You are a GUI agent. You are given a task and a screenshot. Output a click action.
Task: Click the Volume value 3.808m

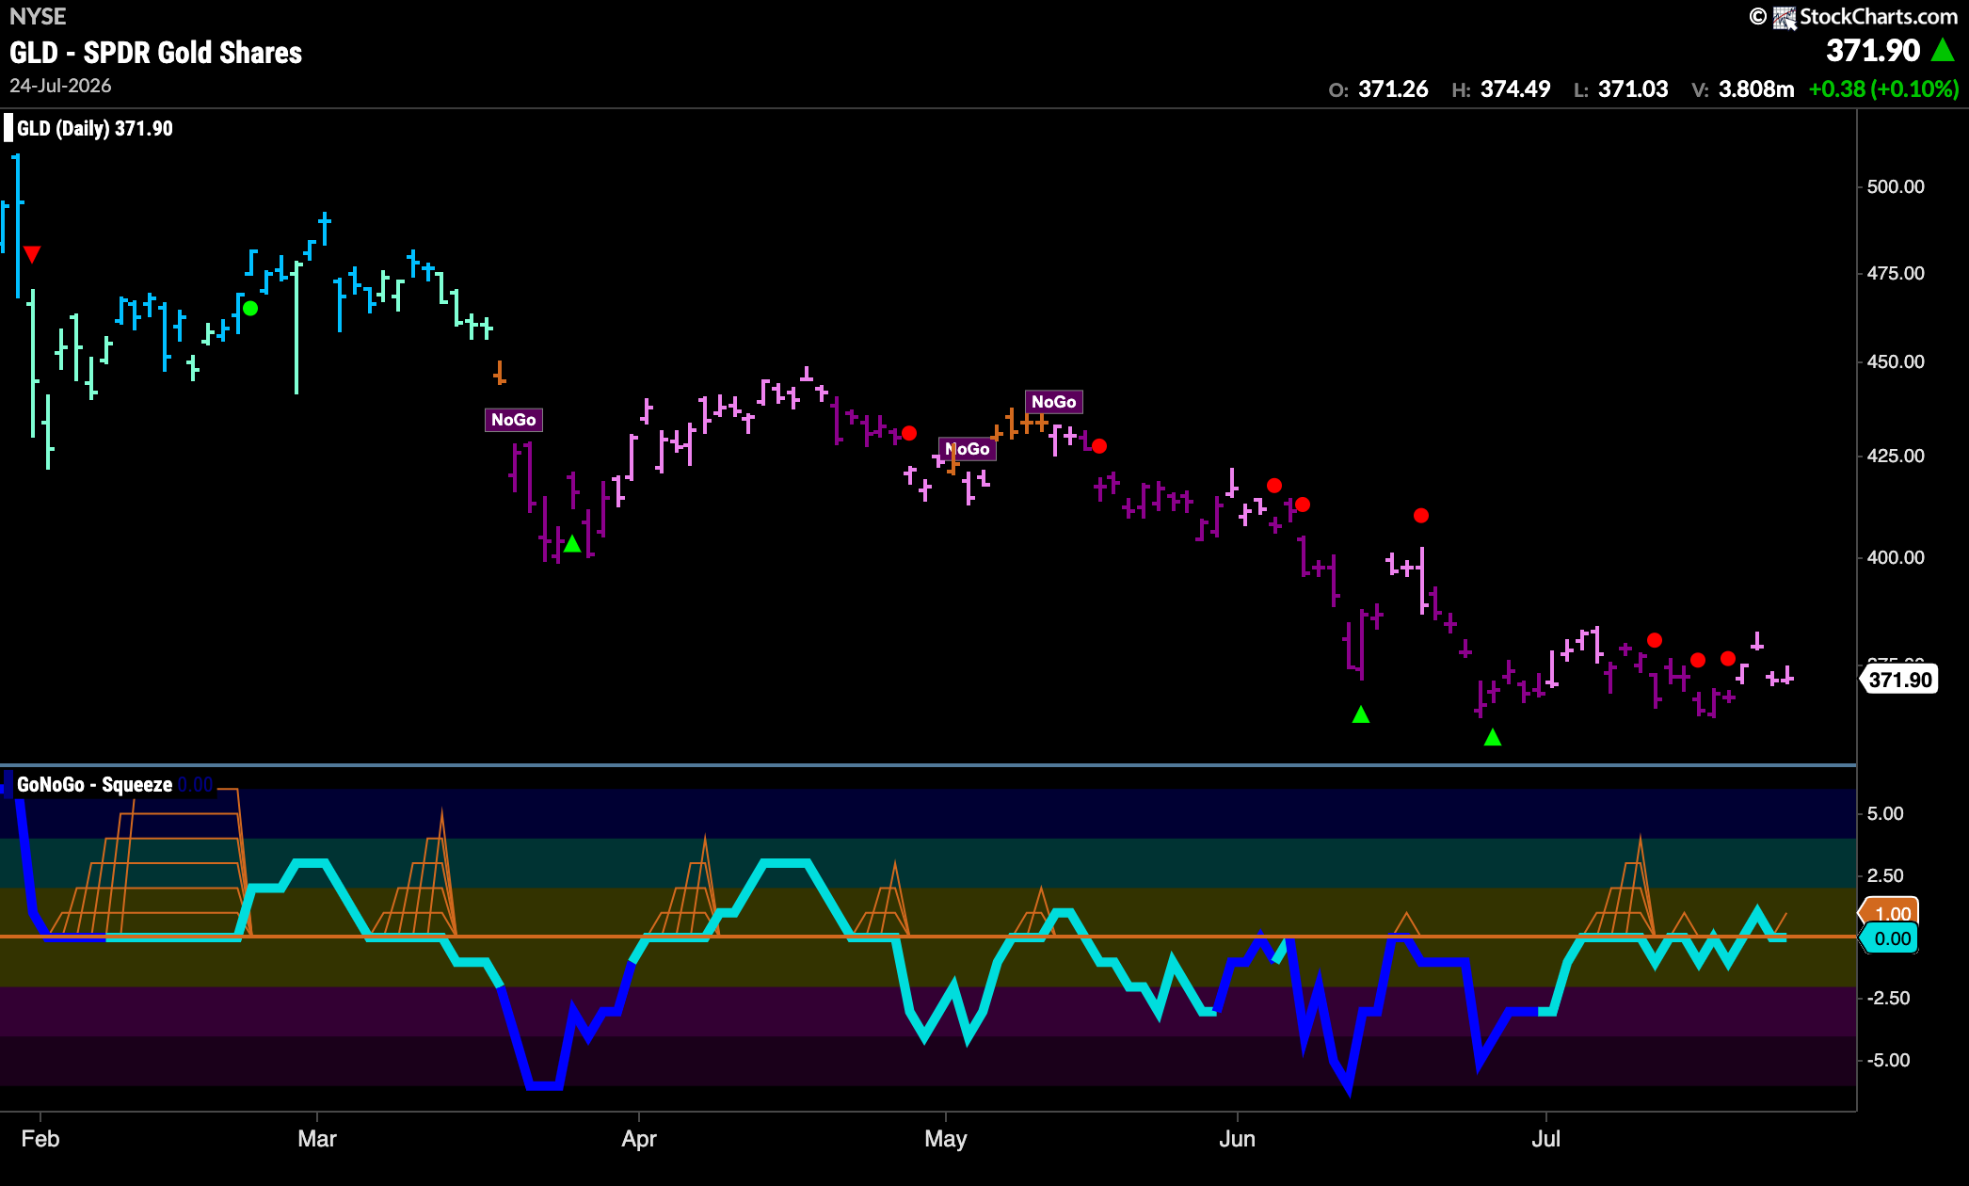[x=1756, y=89]
